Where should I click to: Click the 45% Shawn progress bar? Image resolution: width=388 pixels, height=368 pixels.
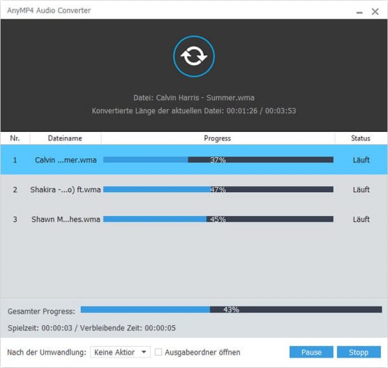[218, 219]
